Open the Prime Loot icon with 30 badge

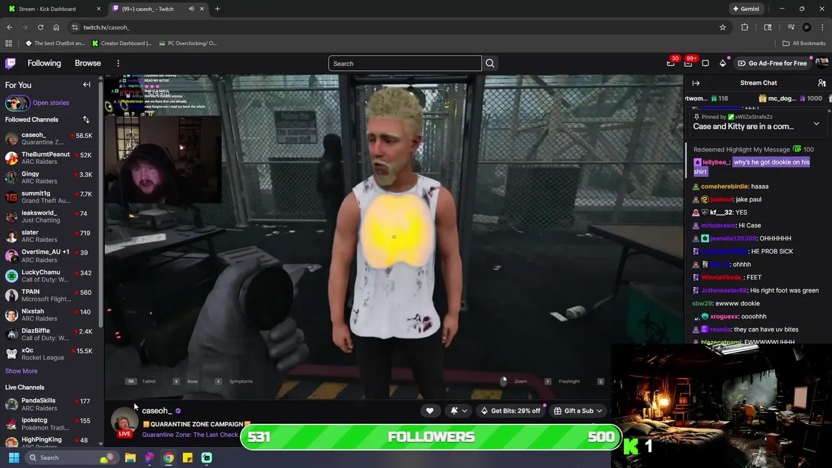(671, 63)
